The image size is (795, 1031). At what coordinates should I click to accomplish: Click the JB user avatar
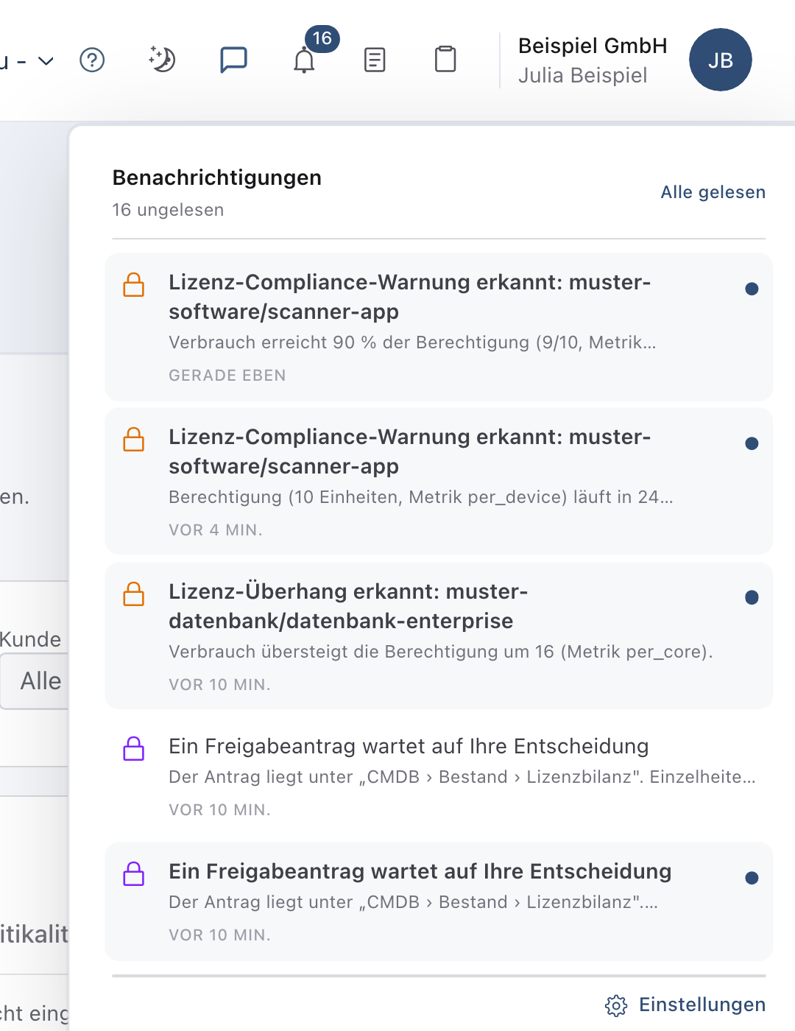(x=720, y=60)
